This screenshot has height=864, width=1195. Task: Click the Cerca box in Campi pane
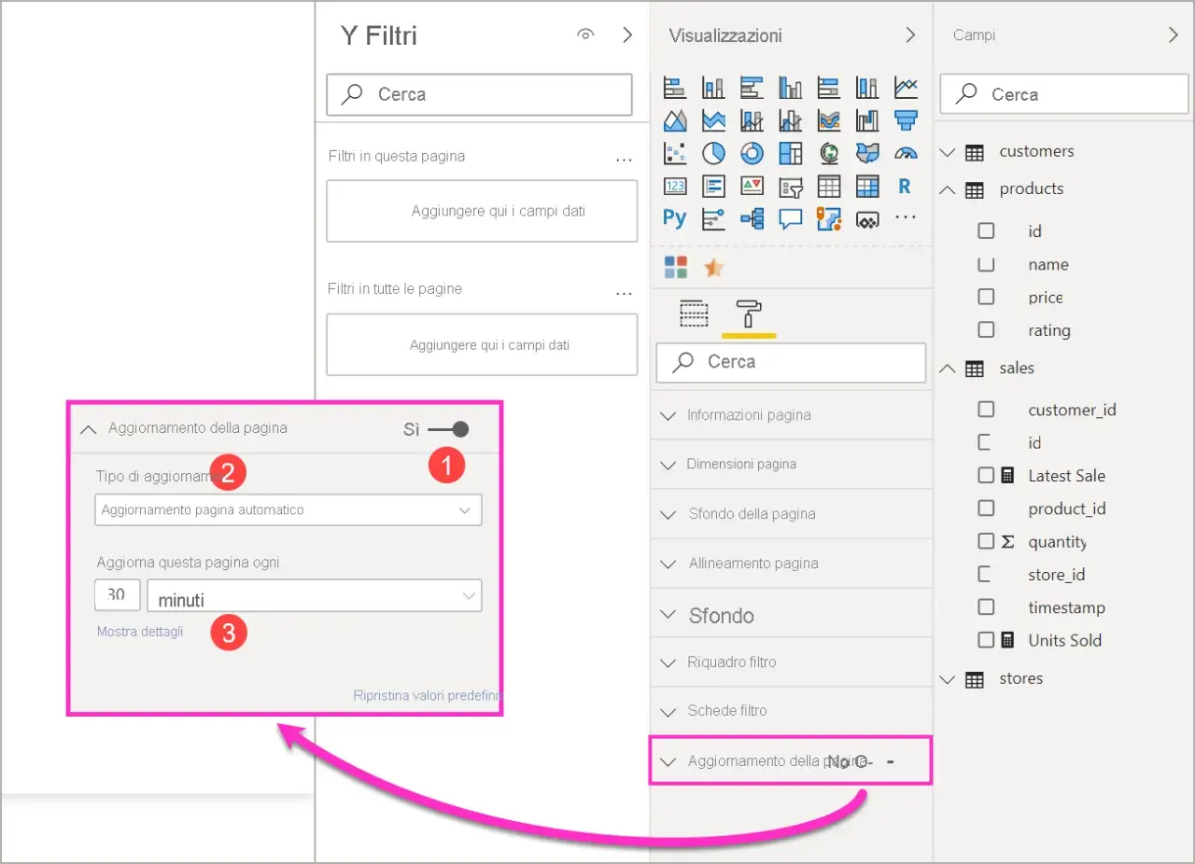click(1064, 95)
